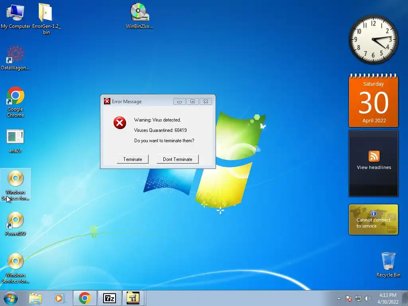
Task: Open Windows Media Player from the taskbar
Action: pos(59,298)
